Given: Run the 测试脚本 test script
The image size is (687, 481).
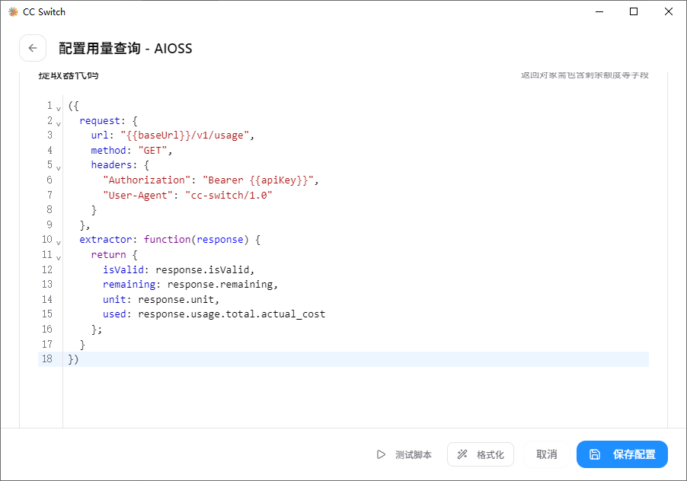Looking at the screenshot, I should (404, 454).
